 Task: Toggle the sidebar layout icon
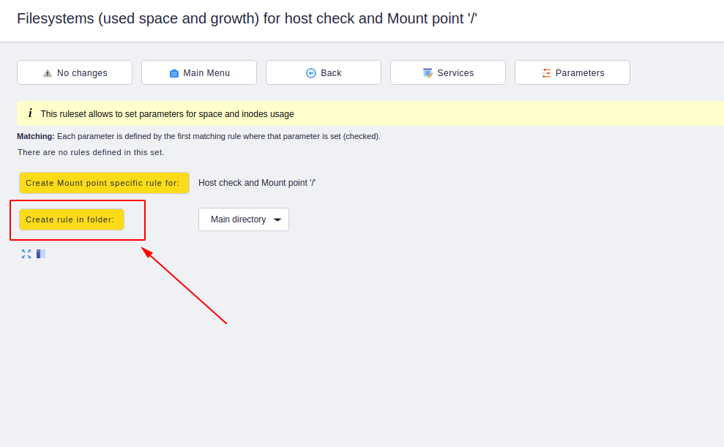point(41,254)
